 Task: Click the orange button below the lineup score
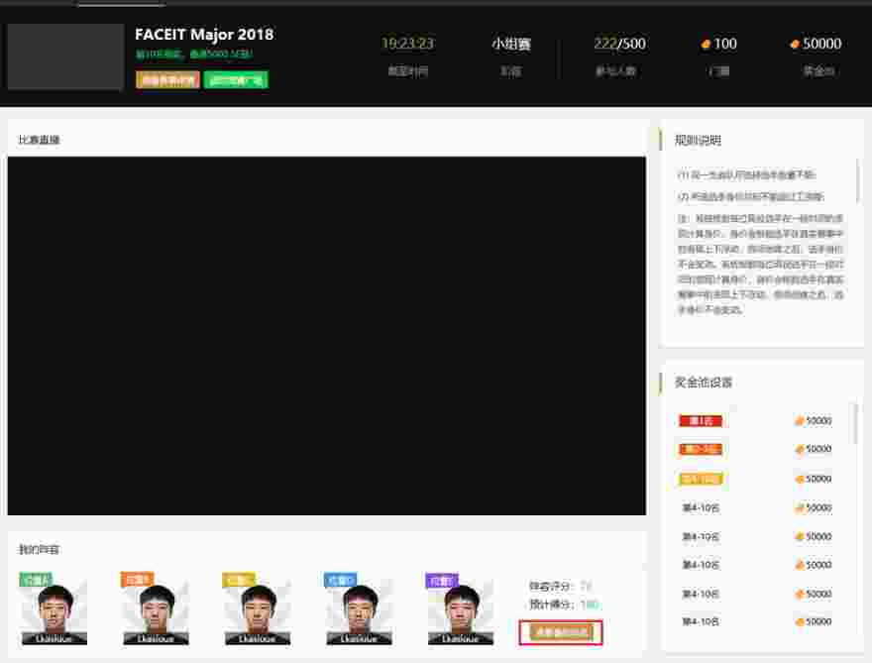tap(561, 632)
